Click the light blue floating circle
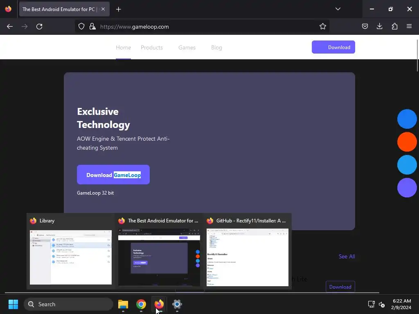The image size is (419, 314). click(x=407, y=165)
